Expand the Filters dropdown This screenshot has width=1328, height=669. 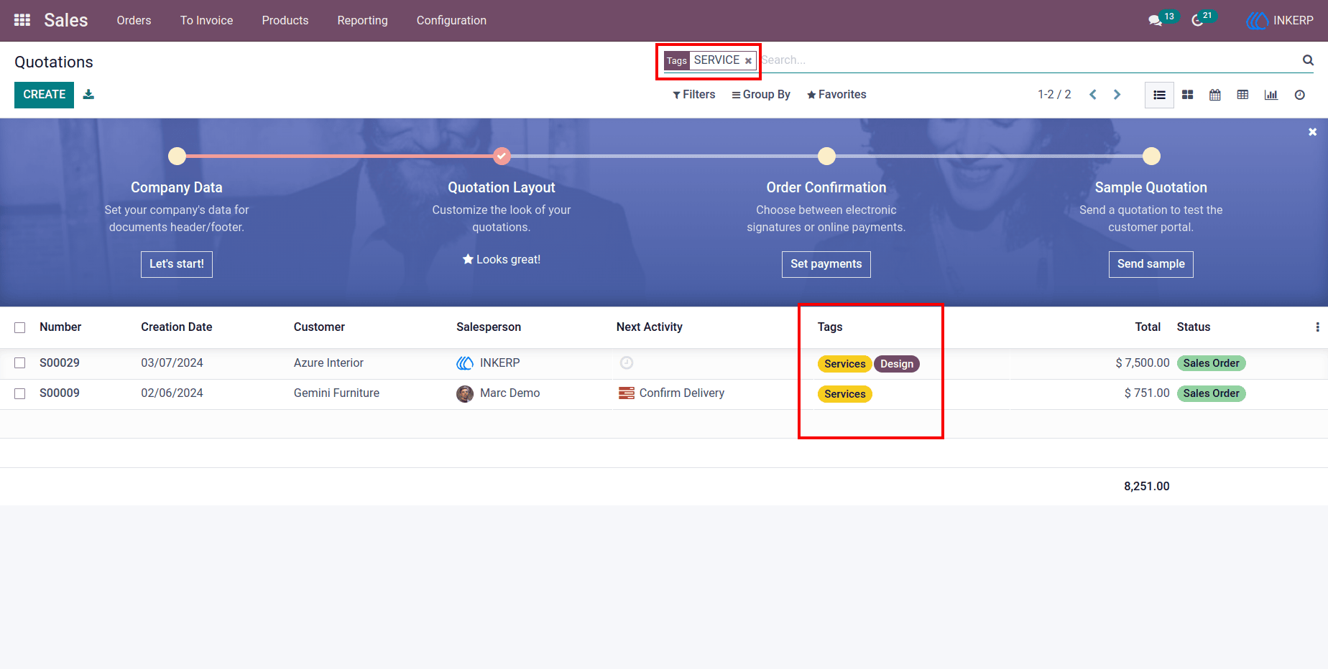point(694,95)
